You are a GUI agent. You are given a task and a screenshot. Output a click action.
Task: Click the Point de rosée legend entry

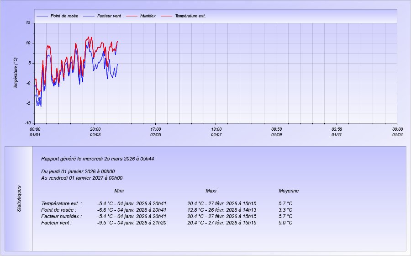point(64,16)
